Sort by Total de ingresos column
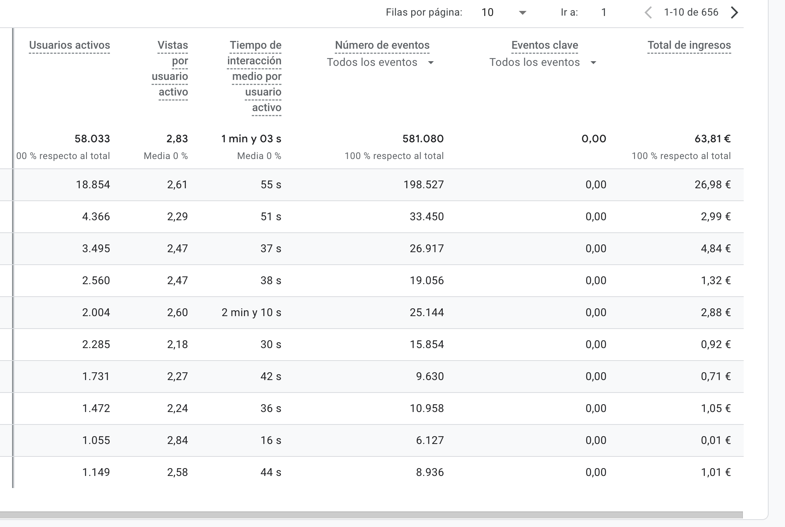The width and height of the screenshot is (785, 527). click(x=689, y=45)
